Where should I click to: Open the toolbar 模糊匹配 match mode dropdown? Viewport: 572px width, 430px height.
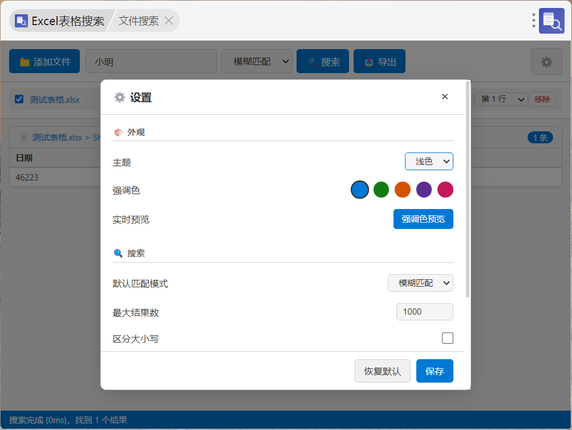coord(257,61)
